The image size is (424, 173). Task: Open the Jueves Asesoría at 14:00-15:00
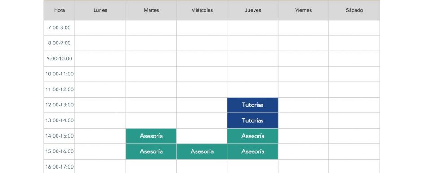253,136
